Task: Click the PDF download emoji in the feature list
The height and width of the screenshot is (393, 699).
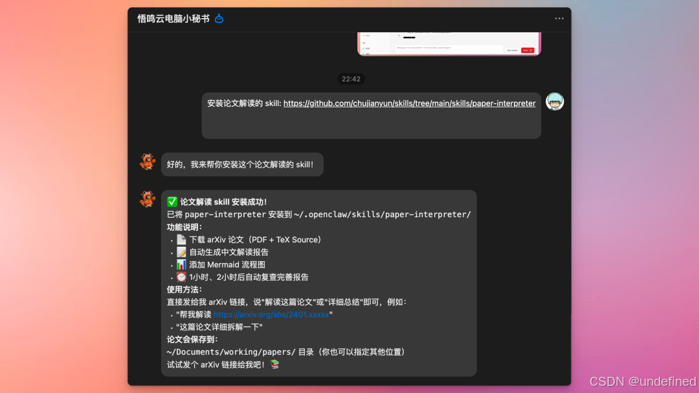Action: [x=181, y=239]
